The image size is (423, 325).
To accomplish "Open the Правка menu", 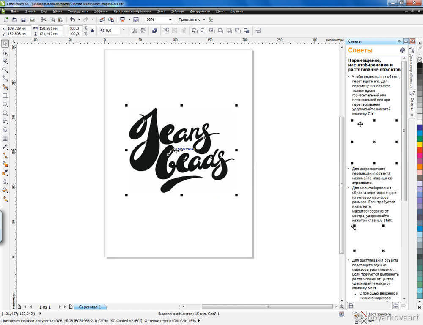I will 30,11.
